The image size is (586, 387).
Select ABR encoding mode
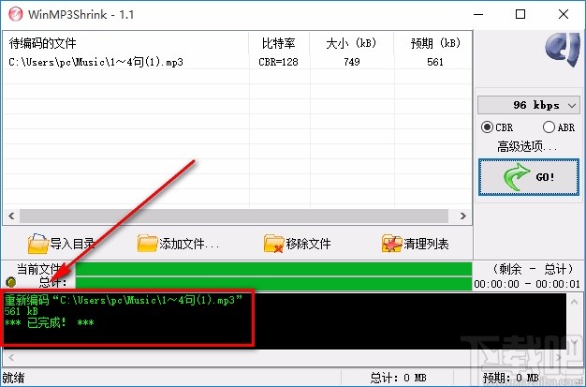point(559,127)
